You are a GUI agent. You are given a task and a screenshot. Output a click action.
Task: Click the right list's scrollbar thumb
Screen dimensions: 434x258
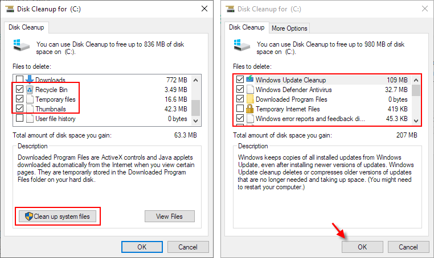pos(416,90)
